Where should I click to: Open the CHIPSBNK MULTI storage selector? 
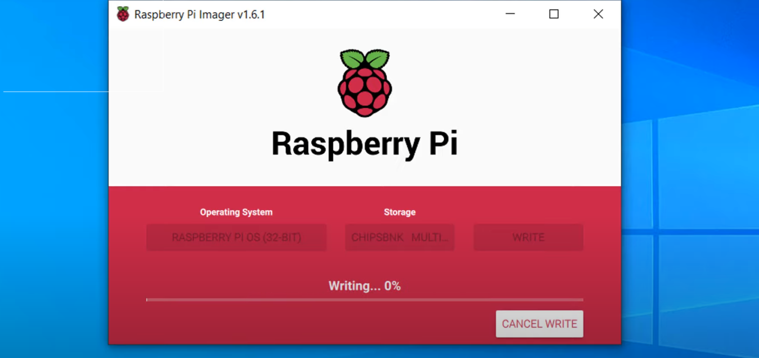click(399, 237)
